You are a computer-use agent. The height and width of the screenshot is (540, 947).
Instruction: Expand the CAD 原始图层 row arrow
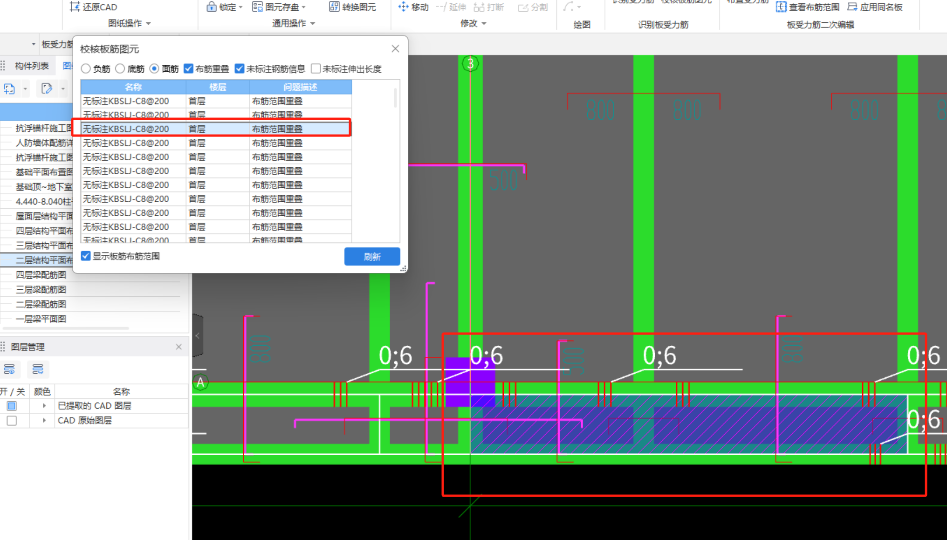coord(44,421)
